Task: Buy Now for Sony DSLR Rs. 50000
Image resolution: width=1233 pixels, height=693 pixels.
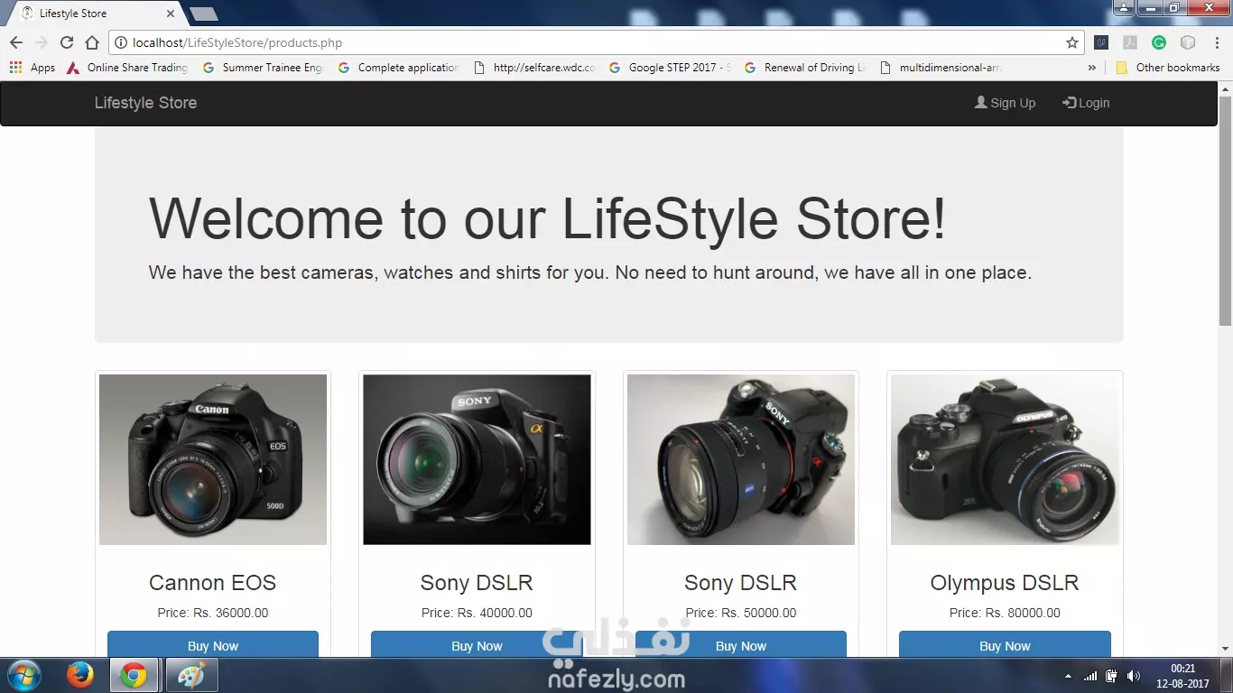Action: click(x=741, y=644)
